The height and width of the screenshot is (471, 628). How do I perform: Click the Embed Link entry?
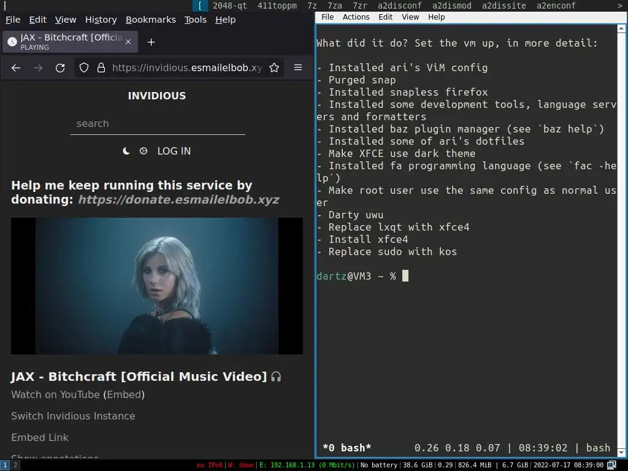pos(40,437)
